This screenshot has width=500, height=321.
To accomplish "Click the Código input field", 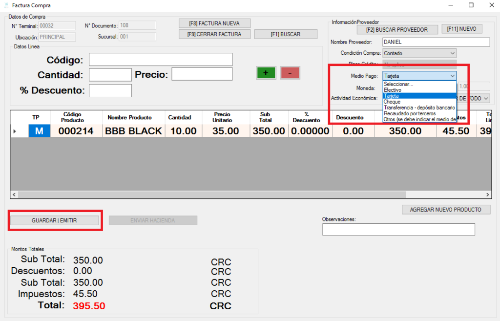I will point(160,60).
